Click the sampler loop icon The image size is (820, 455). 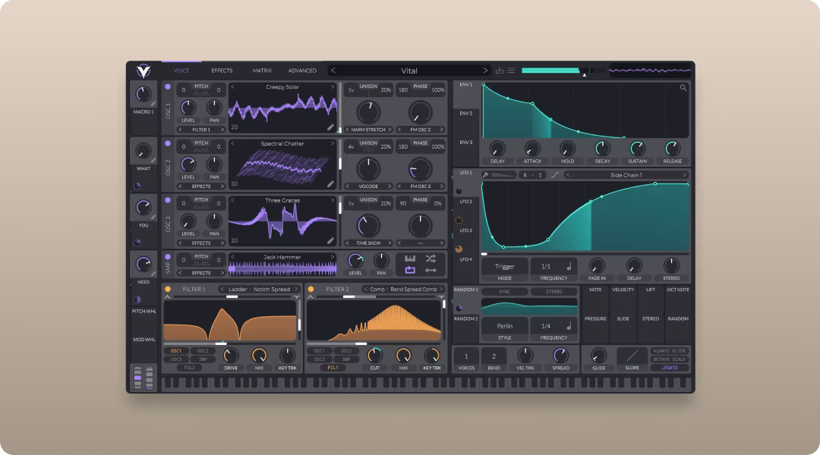click(410, 270)
